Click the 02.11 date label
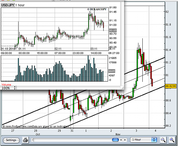The width and height of the screenshot is (178, 146). [58, 49]
